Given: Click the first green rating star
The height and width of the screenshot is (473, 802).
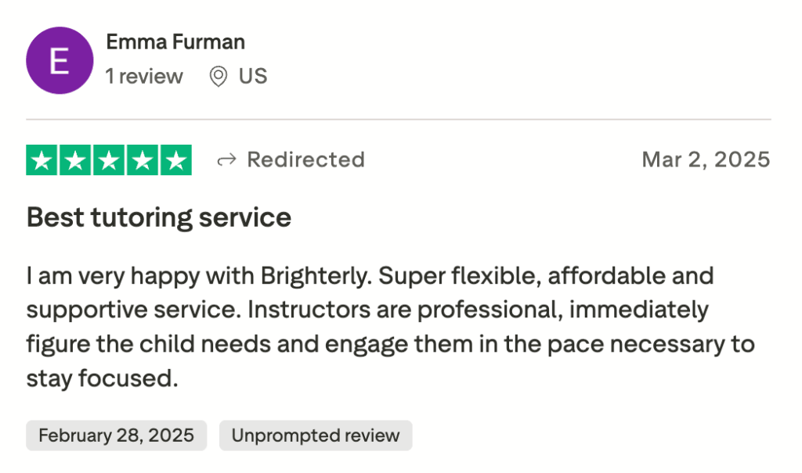Looking at the screenshot, I should pyautogui.click(x=42, y=160).
